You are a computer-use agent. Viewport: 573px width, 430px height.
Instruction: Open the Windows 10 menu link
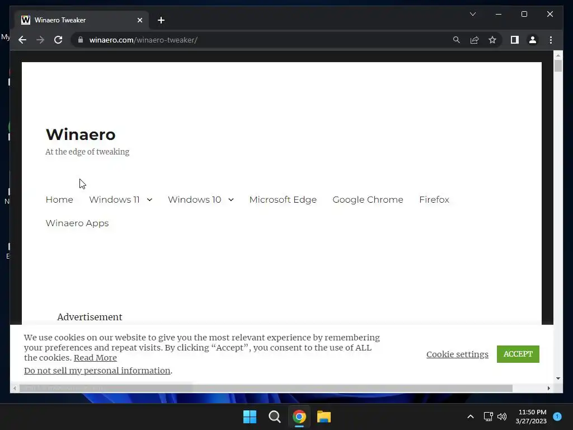coord(194,200)
